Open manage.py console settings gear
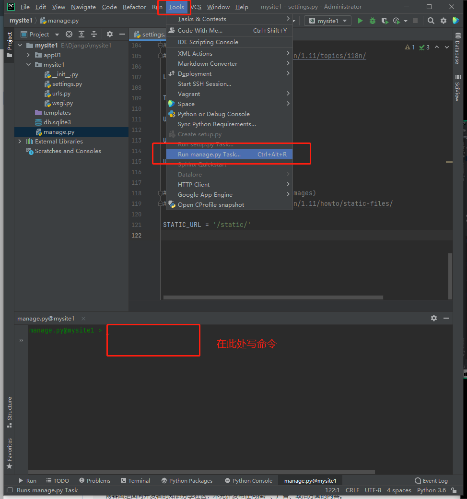The image size is (467, 499). click(x=434, y=318)
